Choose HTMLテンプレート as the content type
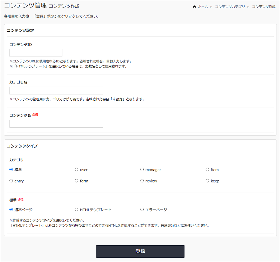 click(77, 209)
